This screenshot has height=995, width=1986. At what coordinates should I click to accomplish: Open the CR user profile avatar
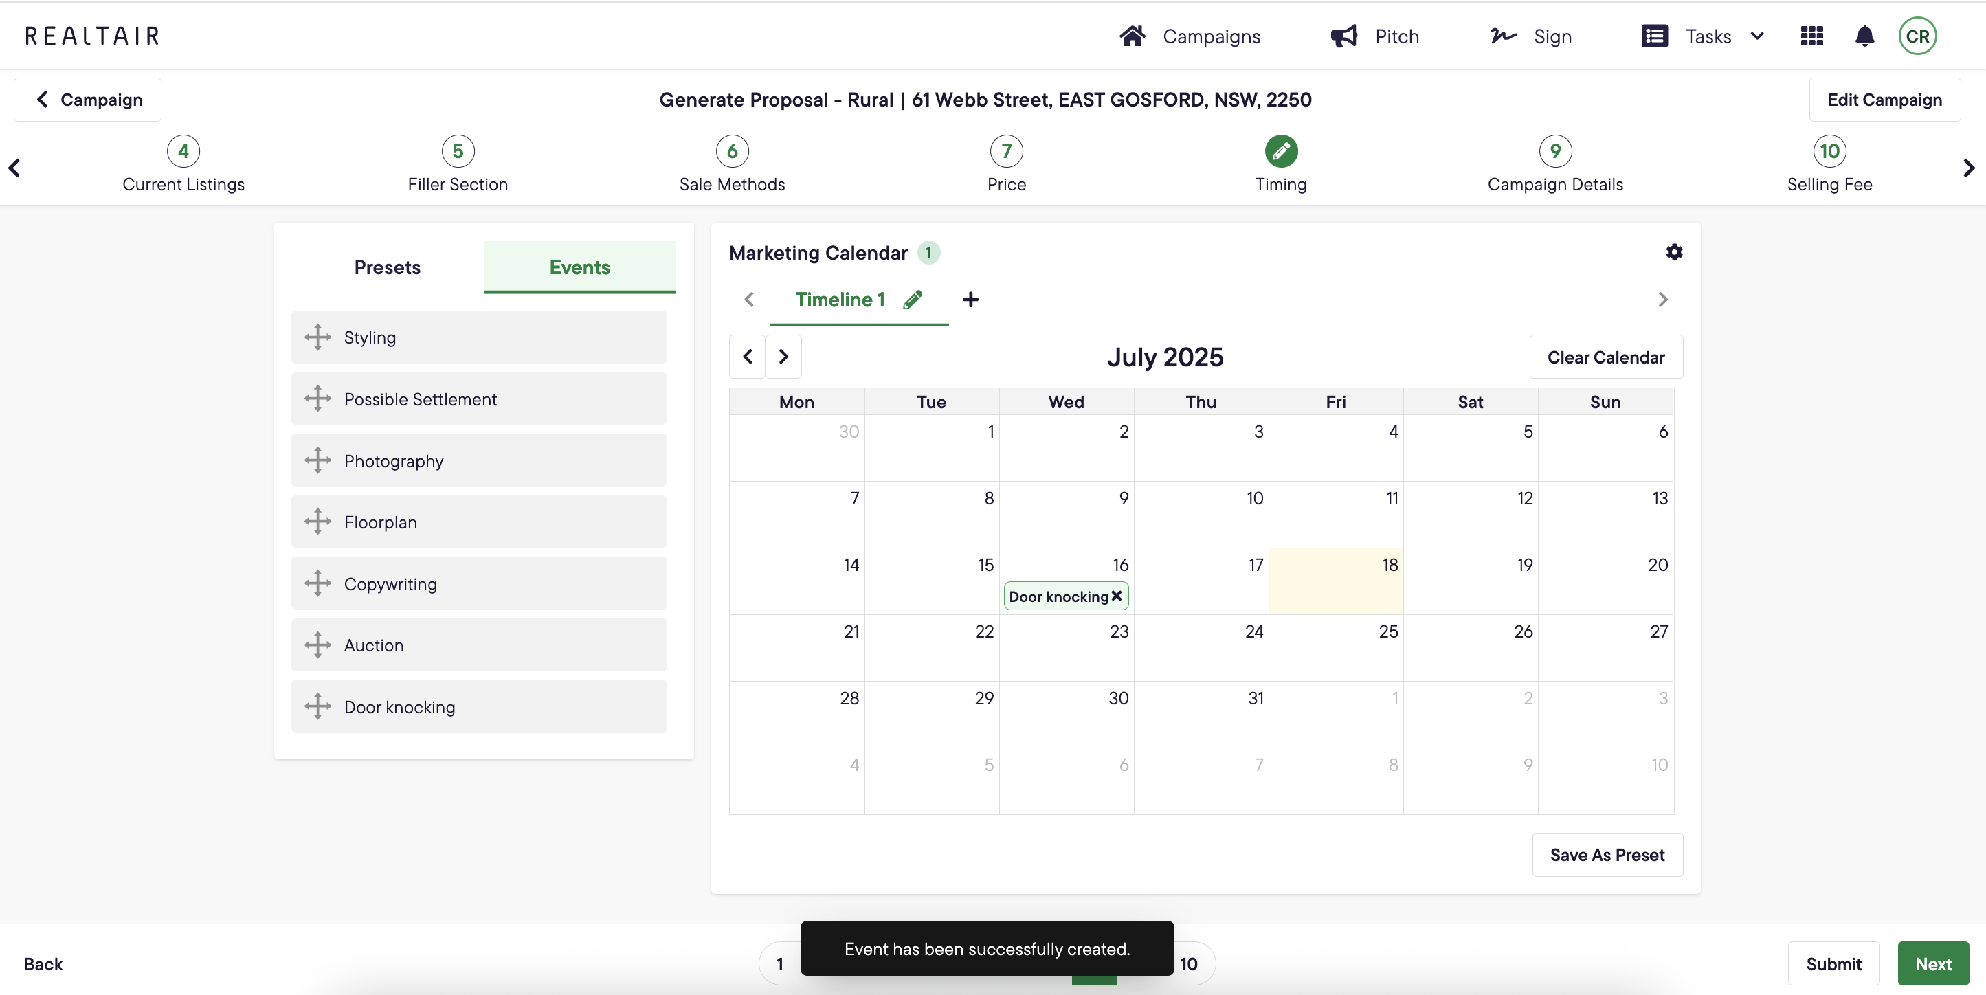coord(1917,36)
